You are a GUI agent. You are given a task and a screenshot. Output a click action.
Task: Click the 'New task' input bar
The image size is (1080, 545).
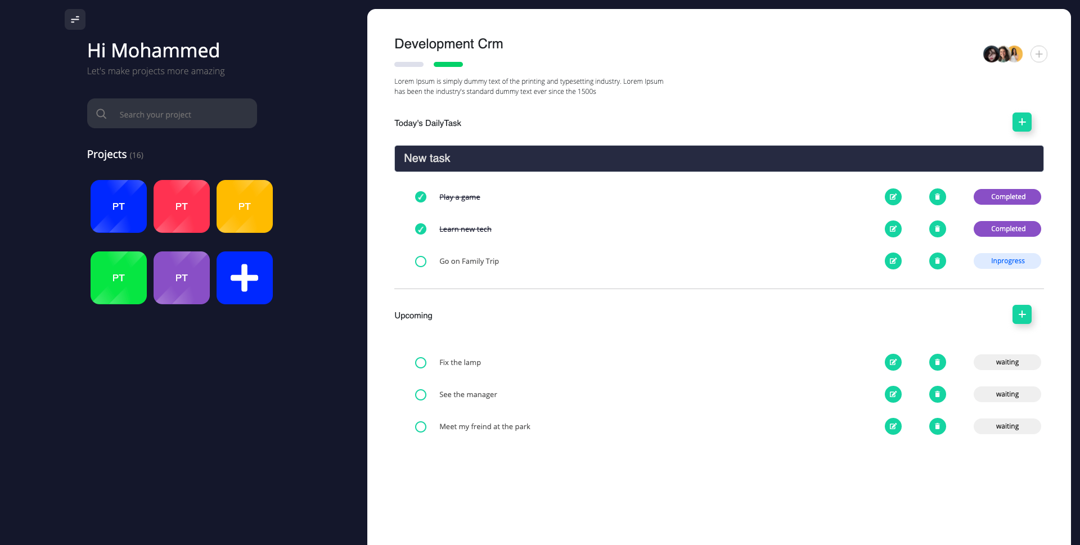[719, 159]
